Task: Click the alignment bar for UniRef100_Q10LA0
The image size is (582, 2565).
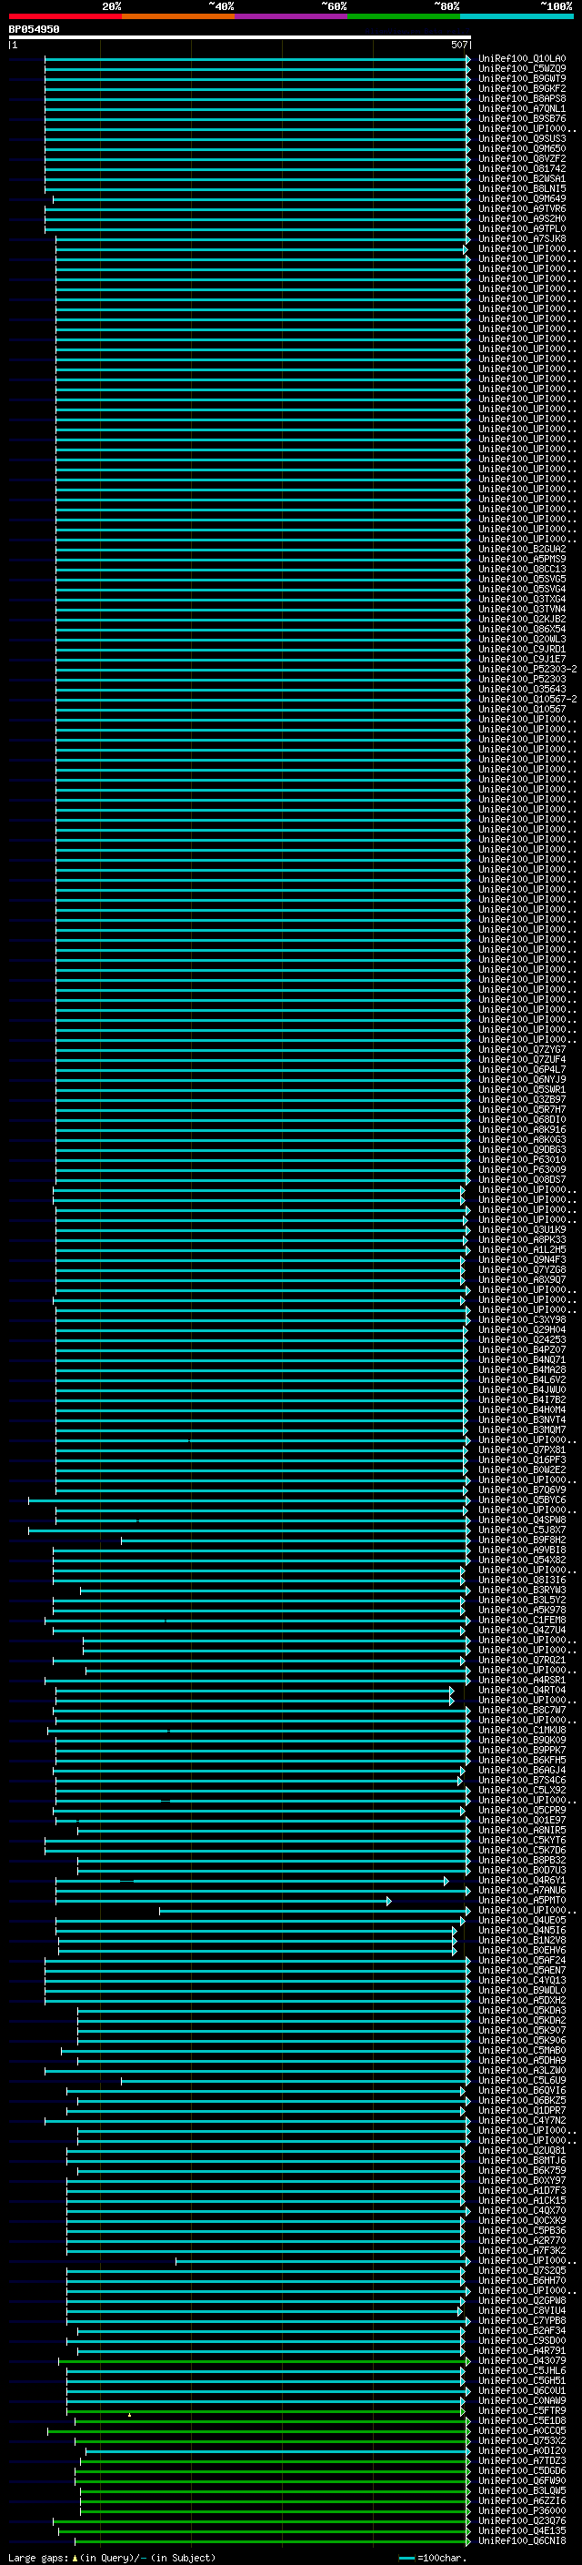Action: (256, 59)
